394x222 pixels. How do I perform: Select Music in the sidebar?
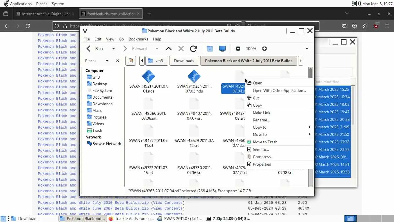[x=94, y=110]
